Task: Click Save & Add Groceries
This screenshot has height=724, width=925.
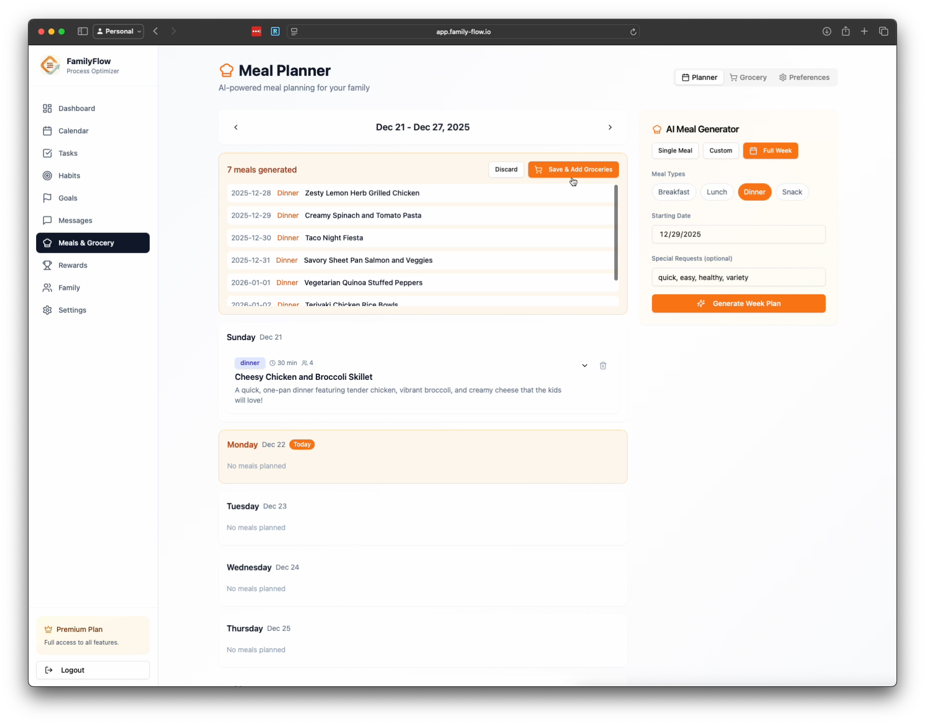Action: [573, 169]
